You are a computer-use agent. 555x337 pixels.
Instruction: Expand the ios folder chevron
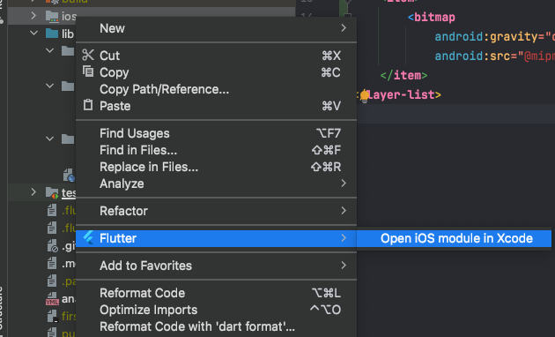click(x=33, y=16)
